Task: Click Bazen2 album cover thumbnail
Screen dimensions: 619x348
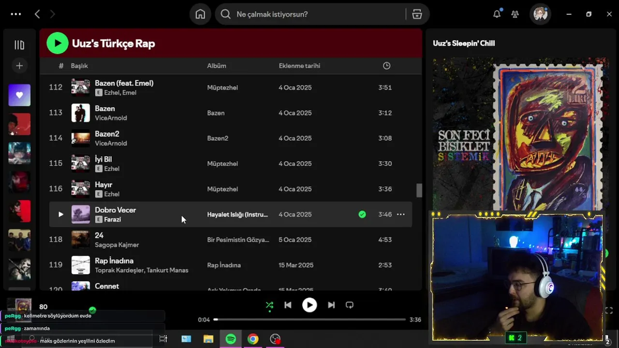Action: coord(81,138)
